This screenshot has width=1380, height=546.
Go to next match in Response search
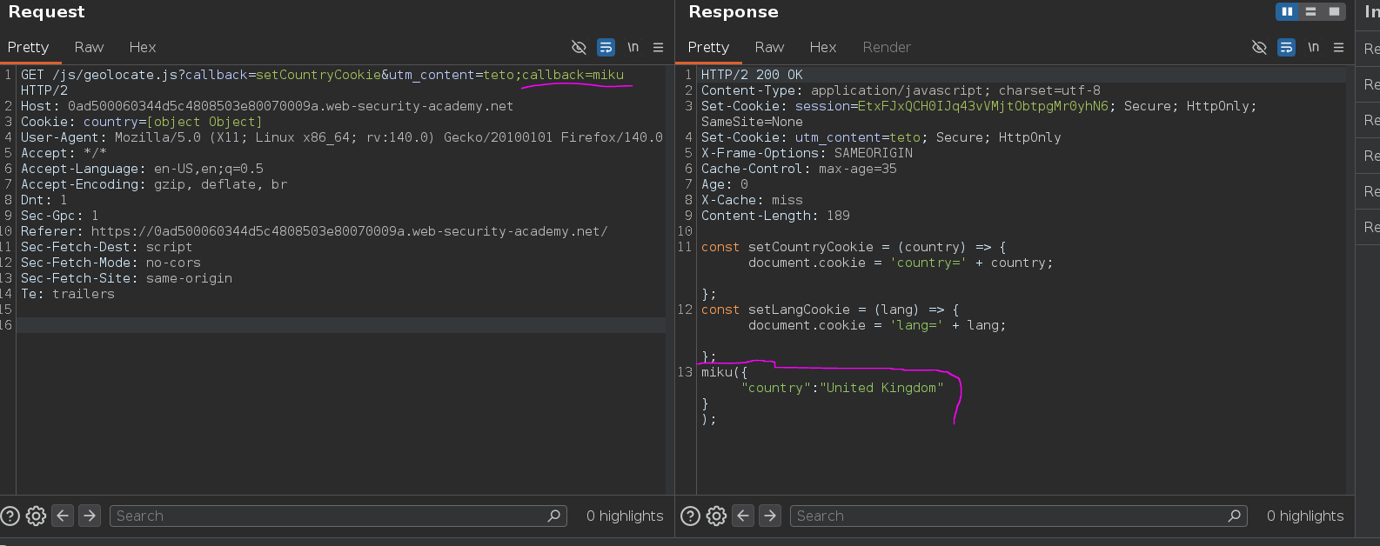[x=770, y=516]
